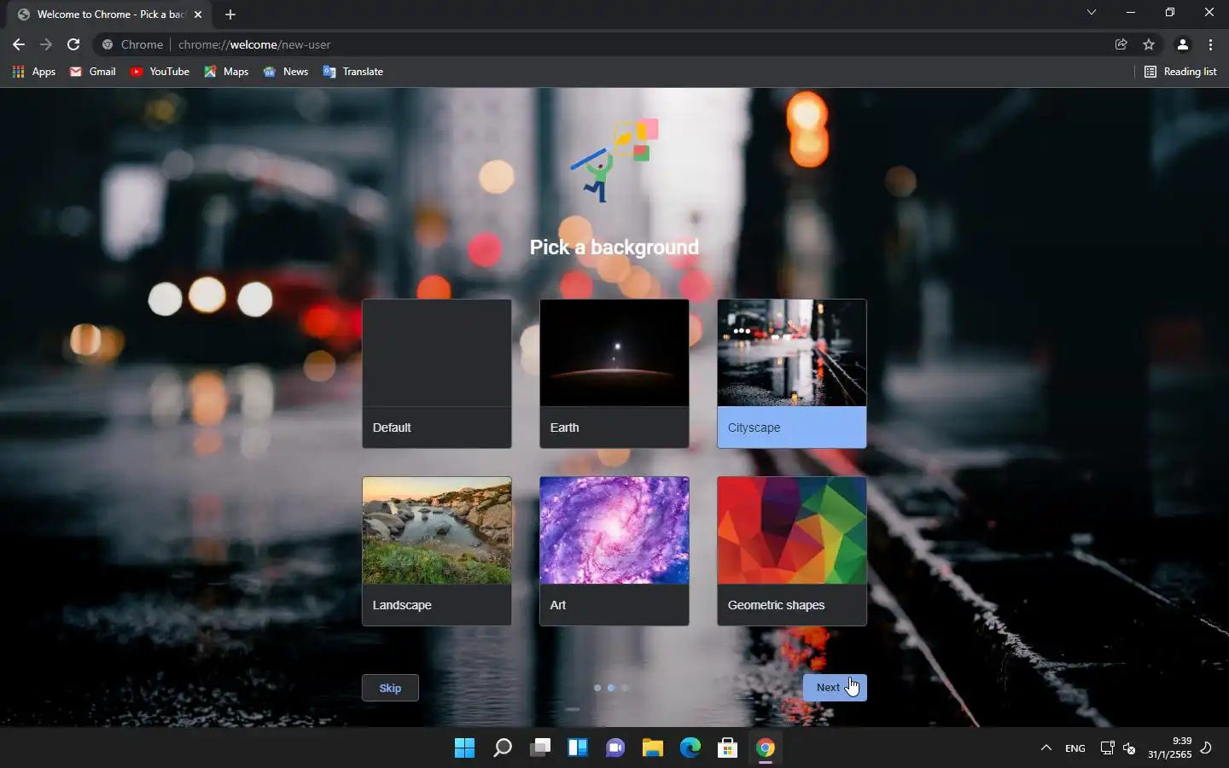Open the Translate bookmark
This screenshot has width=1229, height=768.
(x=352, y=72)
